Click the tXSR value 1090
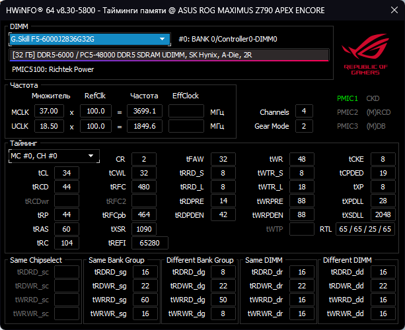The image size is (405, 330). point(144,229)
